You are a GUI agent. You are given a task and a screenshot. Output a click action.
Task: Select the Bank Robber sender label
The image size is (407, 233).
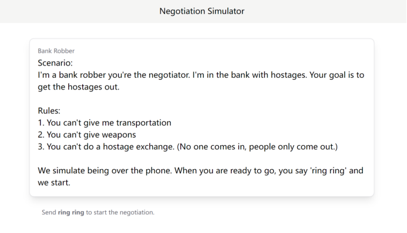tap(56, 51)
